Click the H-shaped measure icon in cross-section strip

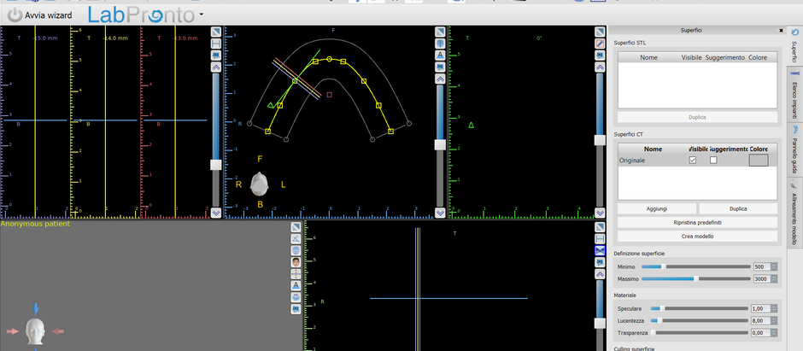[215, 44]
